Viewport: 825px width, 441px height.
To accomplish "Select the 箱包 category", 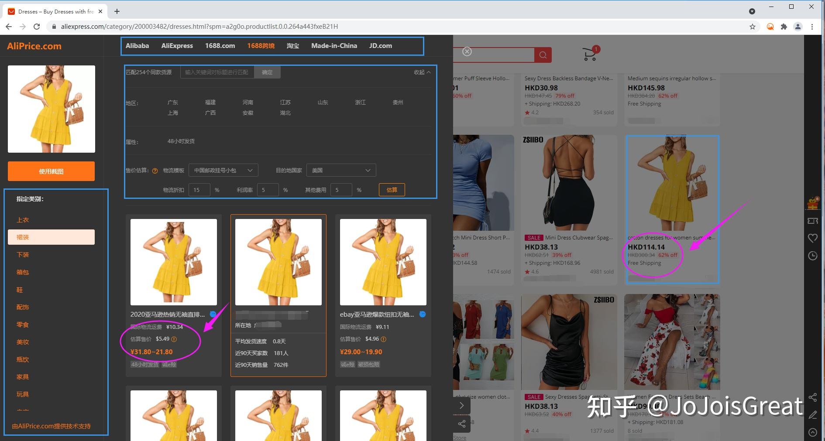I will [23, 272].
